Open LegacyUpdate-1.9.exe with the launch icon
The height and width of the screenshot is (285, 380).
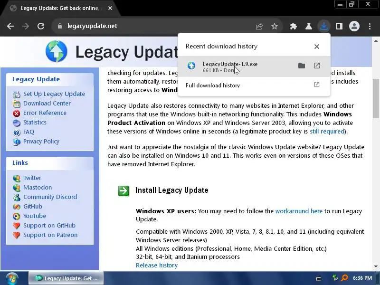pyautogui.click(x=317, y=66)
